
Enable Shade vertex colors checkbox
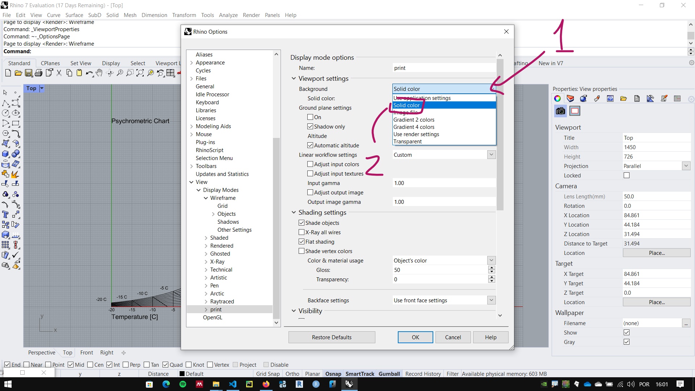(x=302, y=251)
